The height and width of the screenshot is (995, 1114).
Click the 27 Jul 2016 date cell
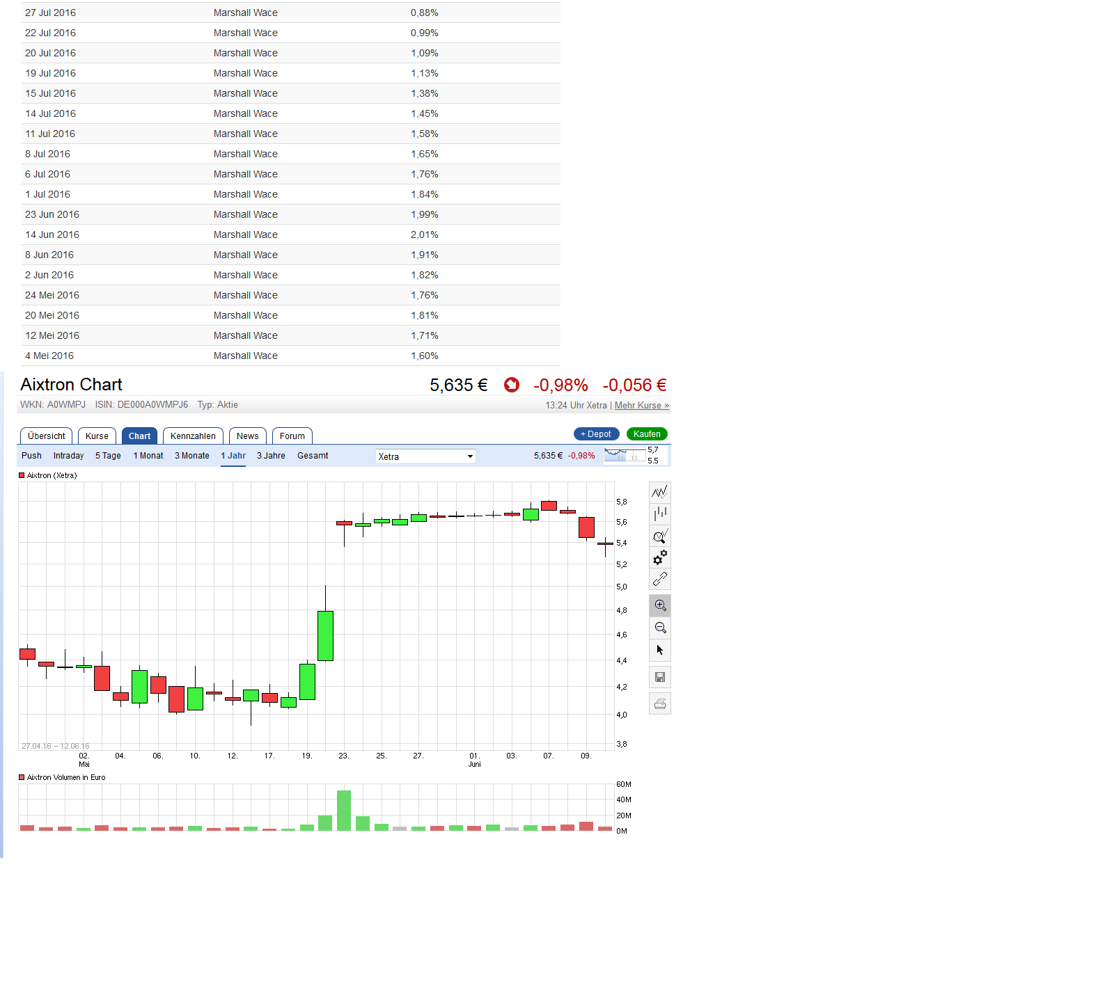tap(50, 13)
